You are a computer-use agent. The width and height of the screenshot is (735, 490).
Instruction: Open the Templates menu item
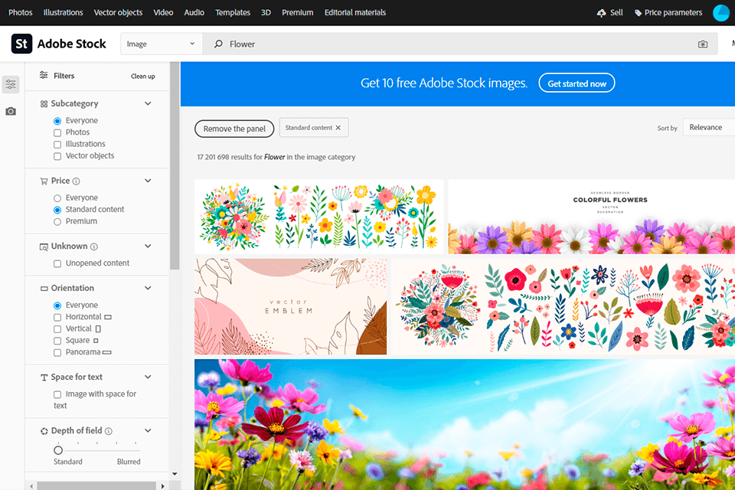pyautogui.click(x=233, y=12)
